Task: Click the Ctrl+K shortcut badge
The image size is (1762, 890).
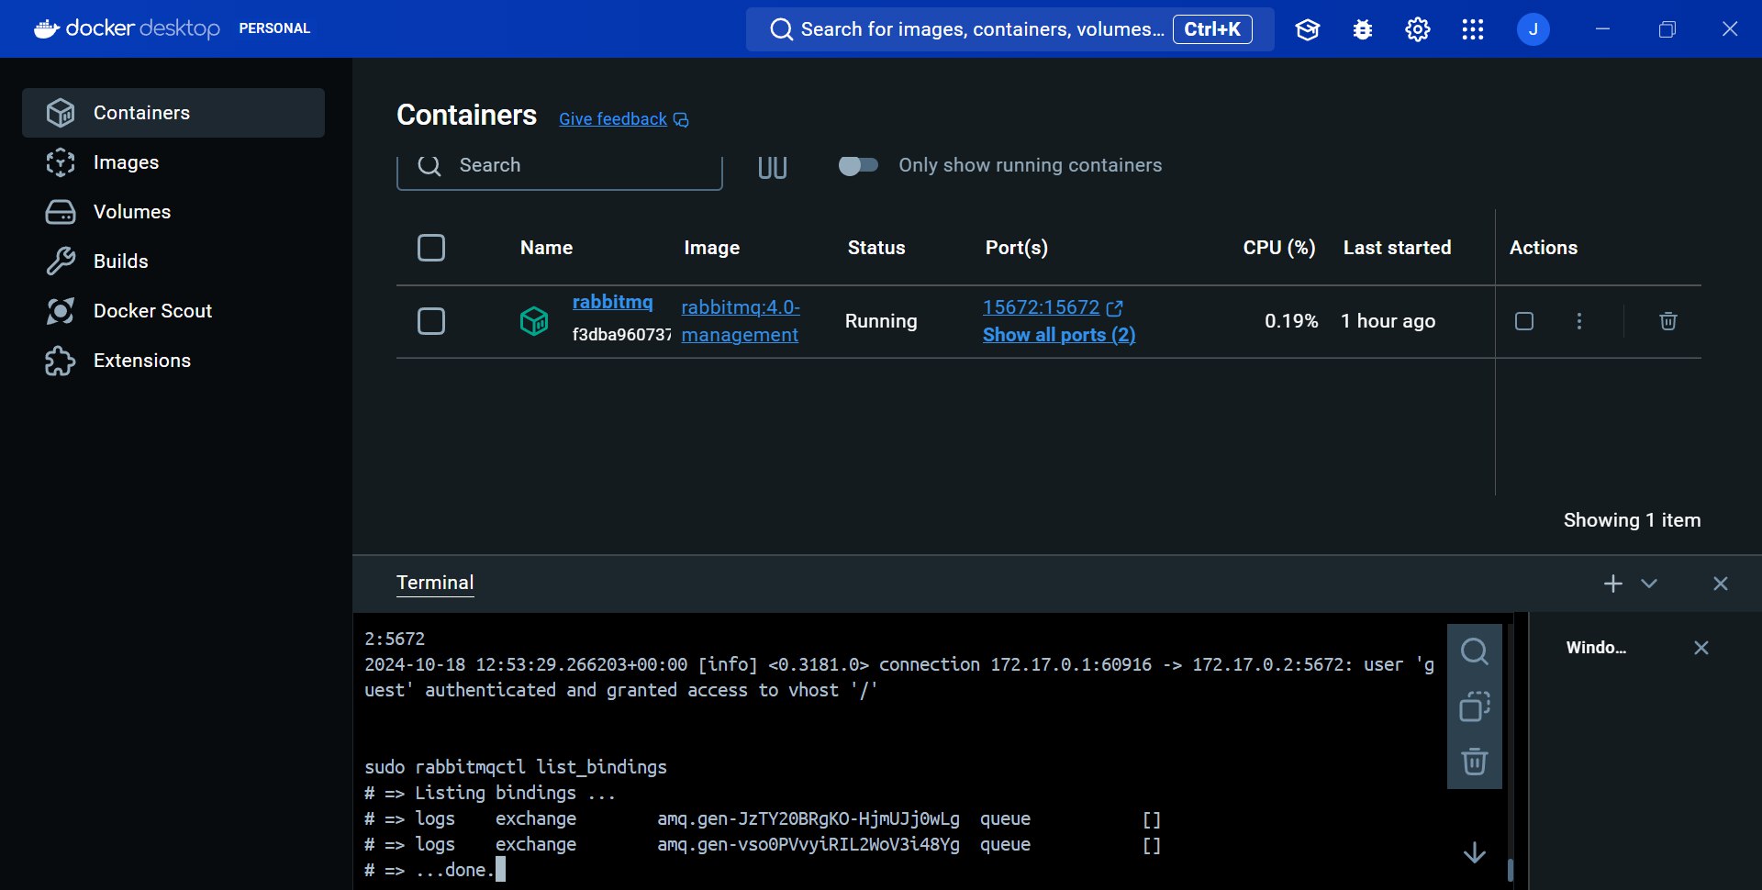Action: point(1212,29)
